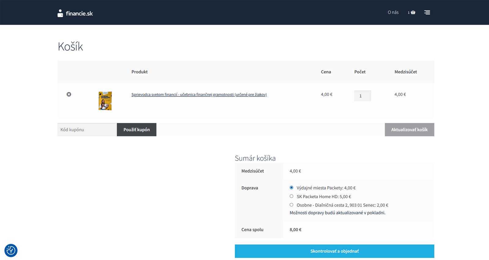Click the quantity field for the product
The width and height of the screenshot is (489, 260).
(x=362, y=96)
